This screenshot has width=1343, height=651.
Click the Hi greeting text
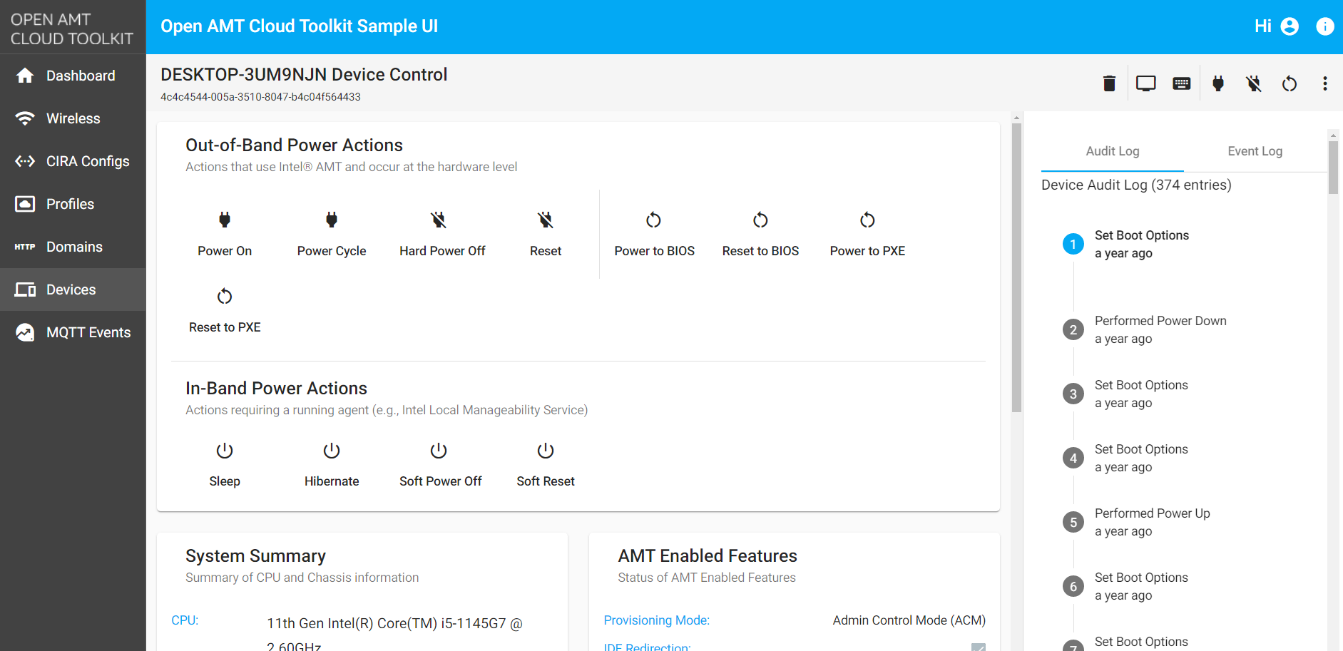(1263, 26)
